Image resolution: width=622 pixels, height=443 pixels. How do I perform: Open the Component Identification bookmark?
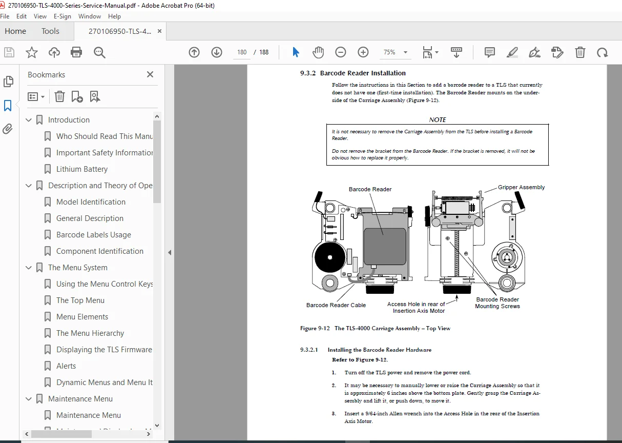tap(100, 251)
